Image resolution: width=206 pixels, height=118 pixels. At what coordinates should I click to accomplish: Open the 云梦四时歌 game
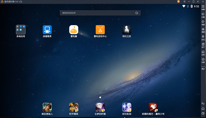(100, 107)
